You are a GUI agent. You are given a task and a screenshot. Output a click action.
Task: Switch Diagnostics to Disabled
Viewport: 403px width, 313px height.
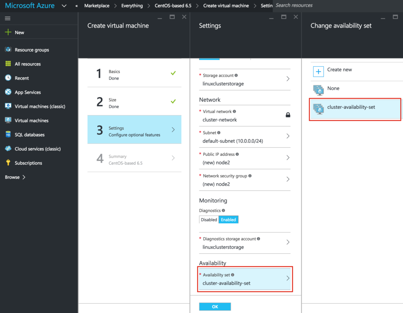coord(209,220)
